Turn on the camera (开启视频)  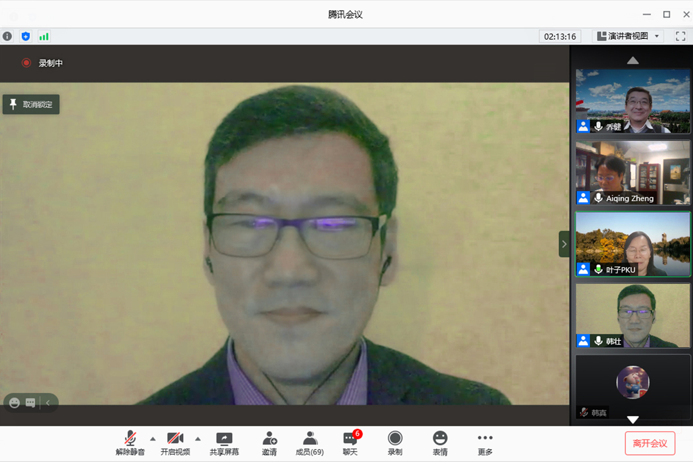point(175,443)
